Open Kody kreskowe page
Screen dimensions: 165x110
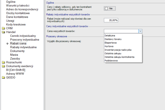coord(16,25)
